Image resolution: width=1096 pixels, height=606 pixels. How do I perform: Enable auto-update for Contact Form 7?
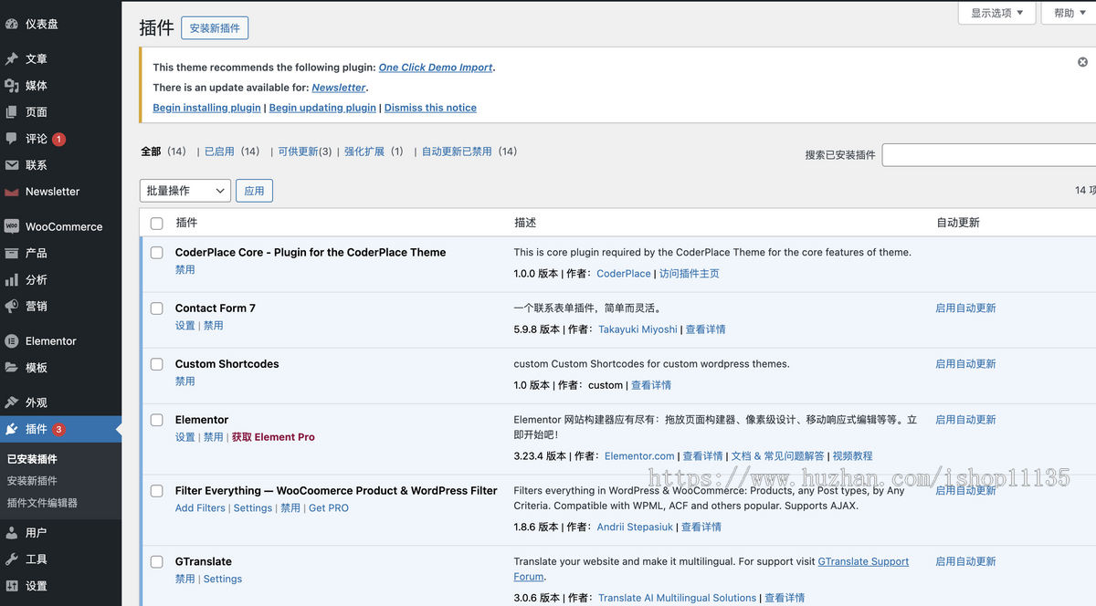click(965, 308)
